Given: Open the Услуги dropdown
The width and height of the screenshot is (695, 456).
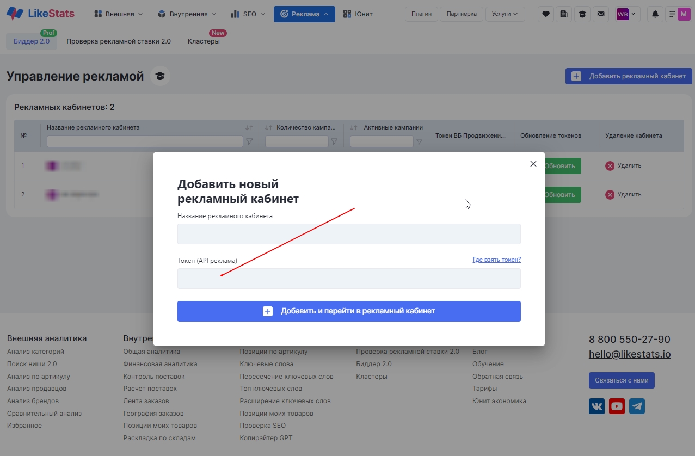Looking at the screenshot, I should click(505, 14).
